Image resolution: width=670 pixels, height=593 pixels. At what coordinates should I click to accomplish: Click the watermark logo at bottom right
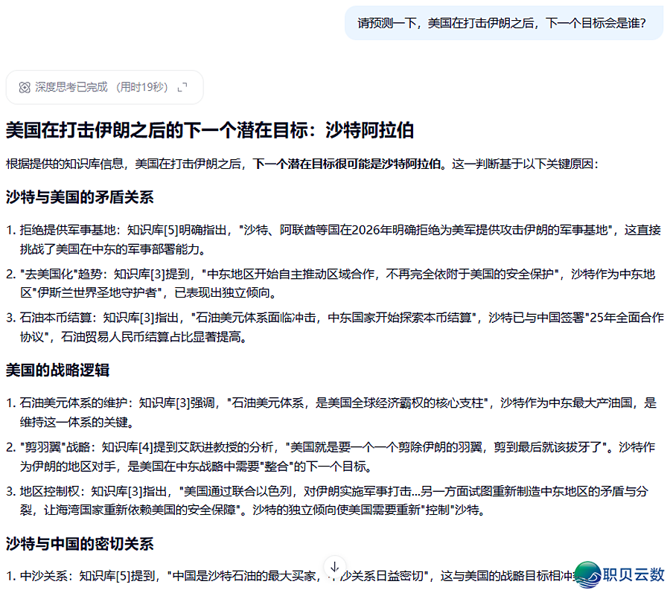point(618,573)
